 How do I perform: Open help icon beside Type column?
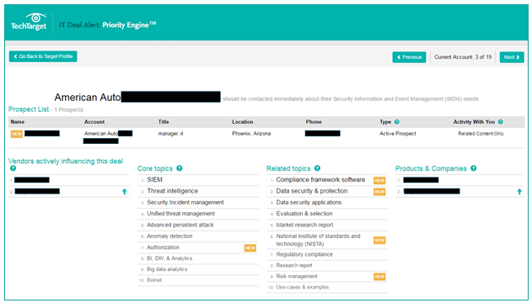[396, 122]
